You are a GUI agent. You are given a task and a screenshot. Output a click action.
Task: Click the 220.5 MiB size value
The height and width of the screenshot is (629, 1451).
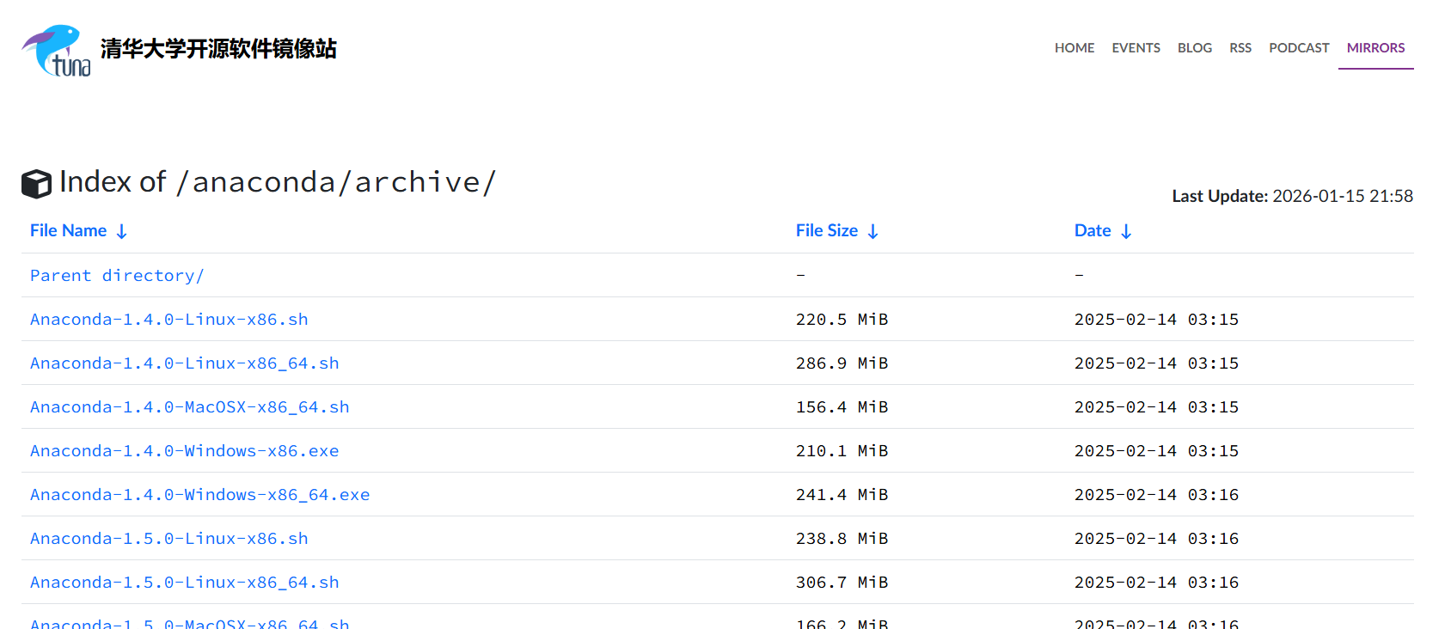coord(842,320)
